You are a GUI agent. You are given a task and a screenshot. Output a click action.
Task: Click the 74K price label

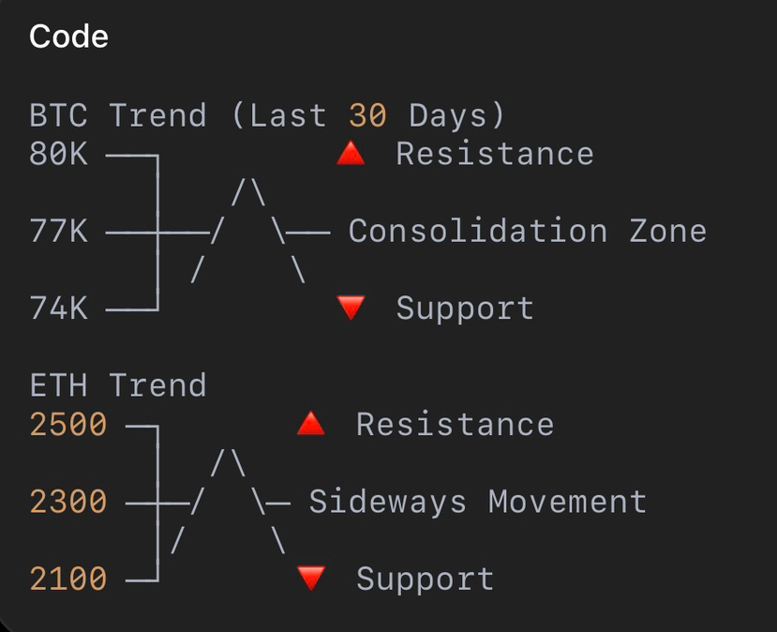point(58,308)
